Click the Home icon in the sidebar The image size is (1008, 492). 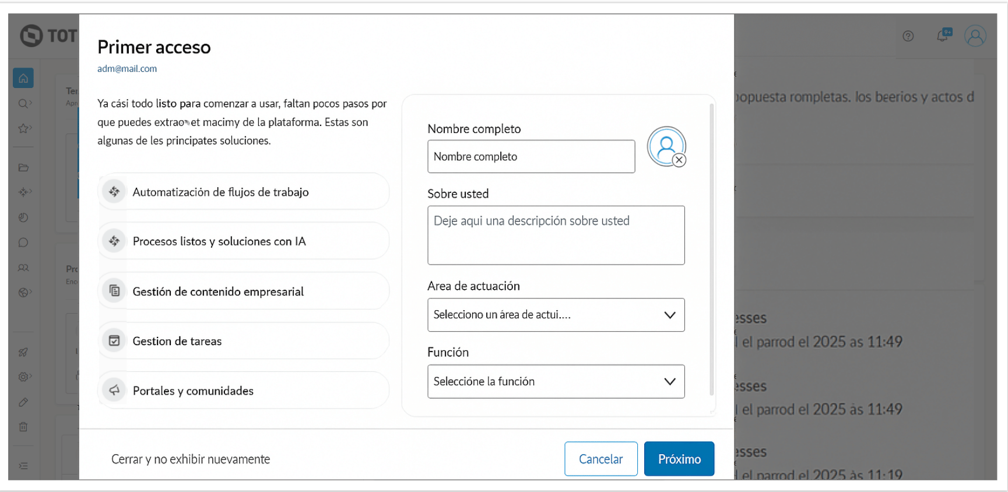(x=23, y=78)
